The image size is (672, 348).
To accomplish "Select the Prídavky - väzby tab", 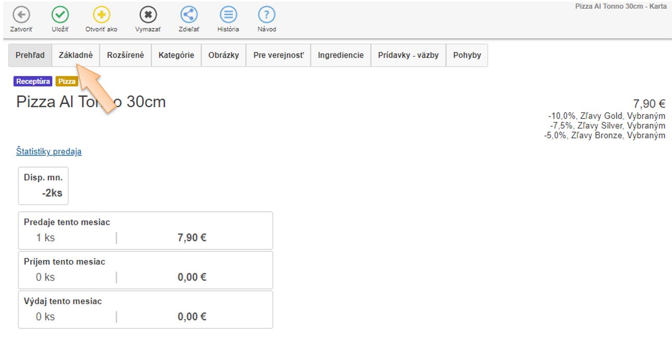I will 408,55.
